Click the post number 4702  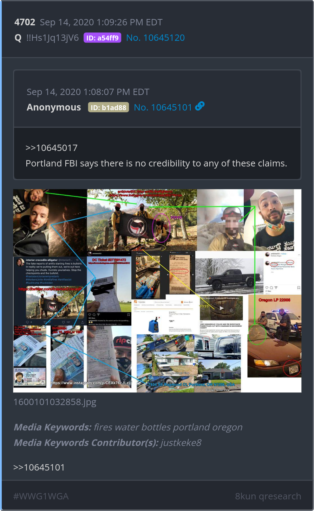pyautogui.click(x=25, y=22)
